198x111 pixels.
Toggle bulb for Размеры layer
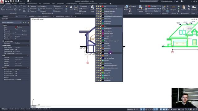[97, 43]
